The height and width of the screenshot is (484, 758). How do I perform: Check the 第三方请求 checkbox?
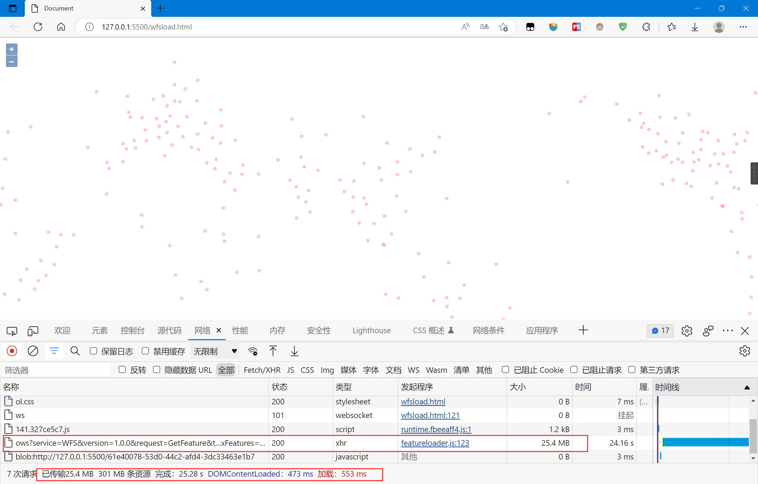[x=632, y=370]
